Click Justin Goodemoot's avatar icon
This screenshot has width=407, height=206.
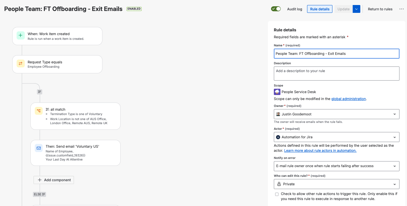coord(278,114)
